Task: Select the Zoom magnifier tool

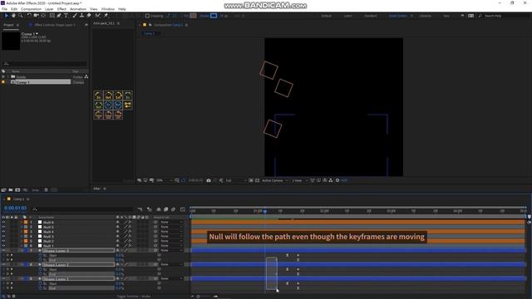Action: 20,16
